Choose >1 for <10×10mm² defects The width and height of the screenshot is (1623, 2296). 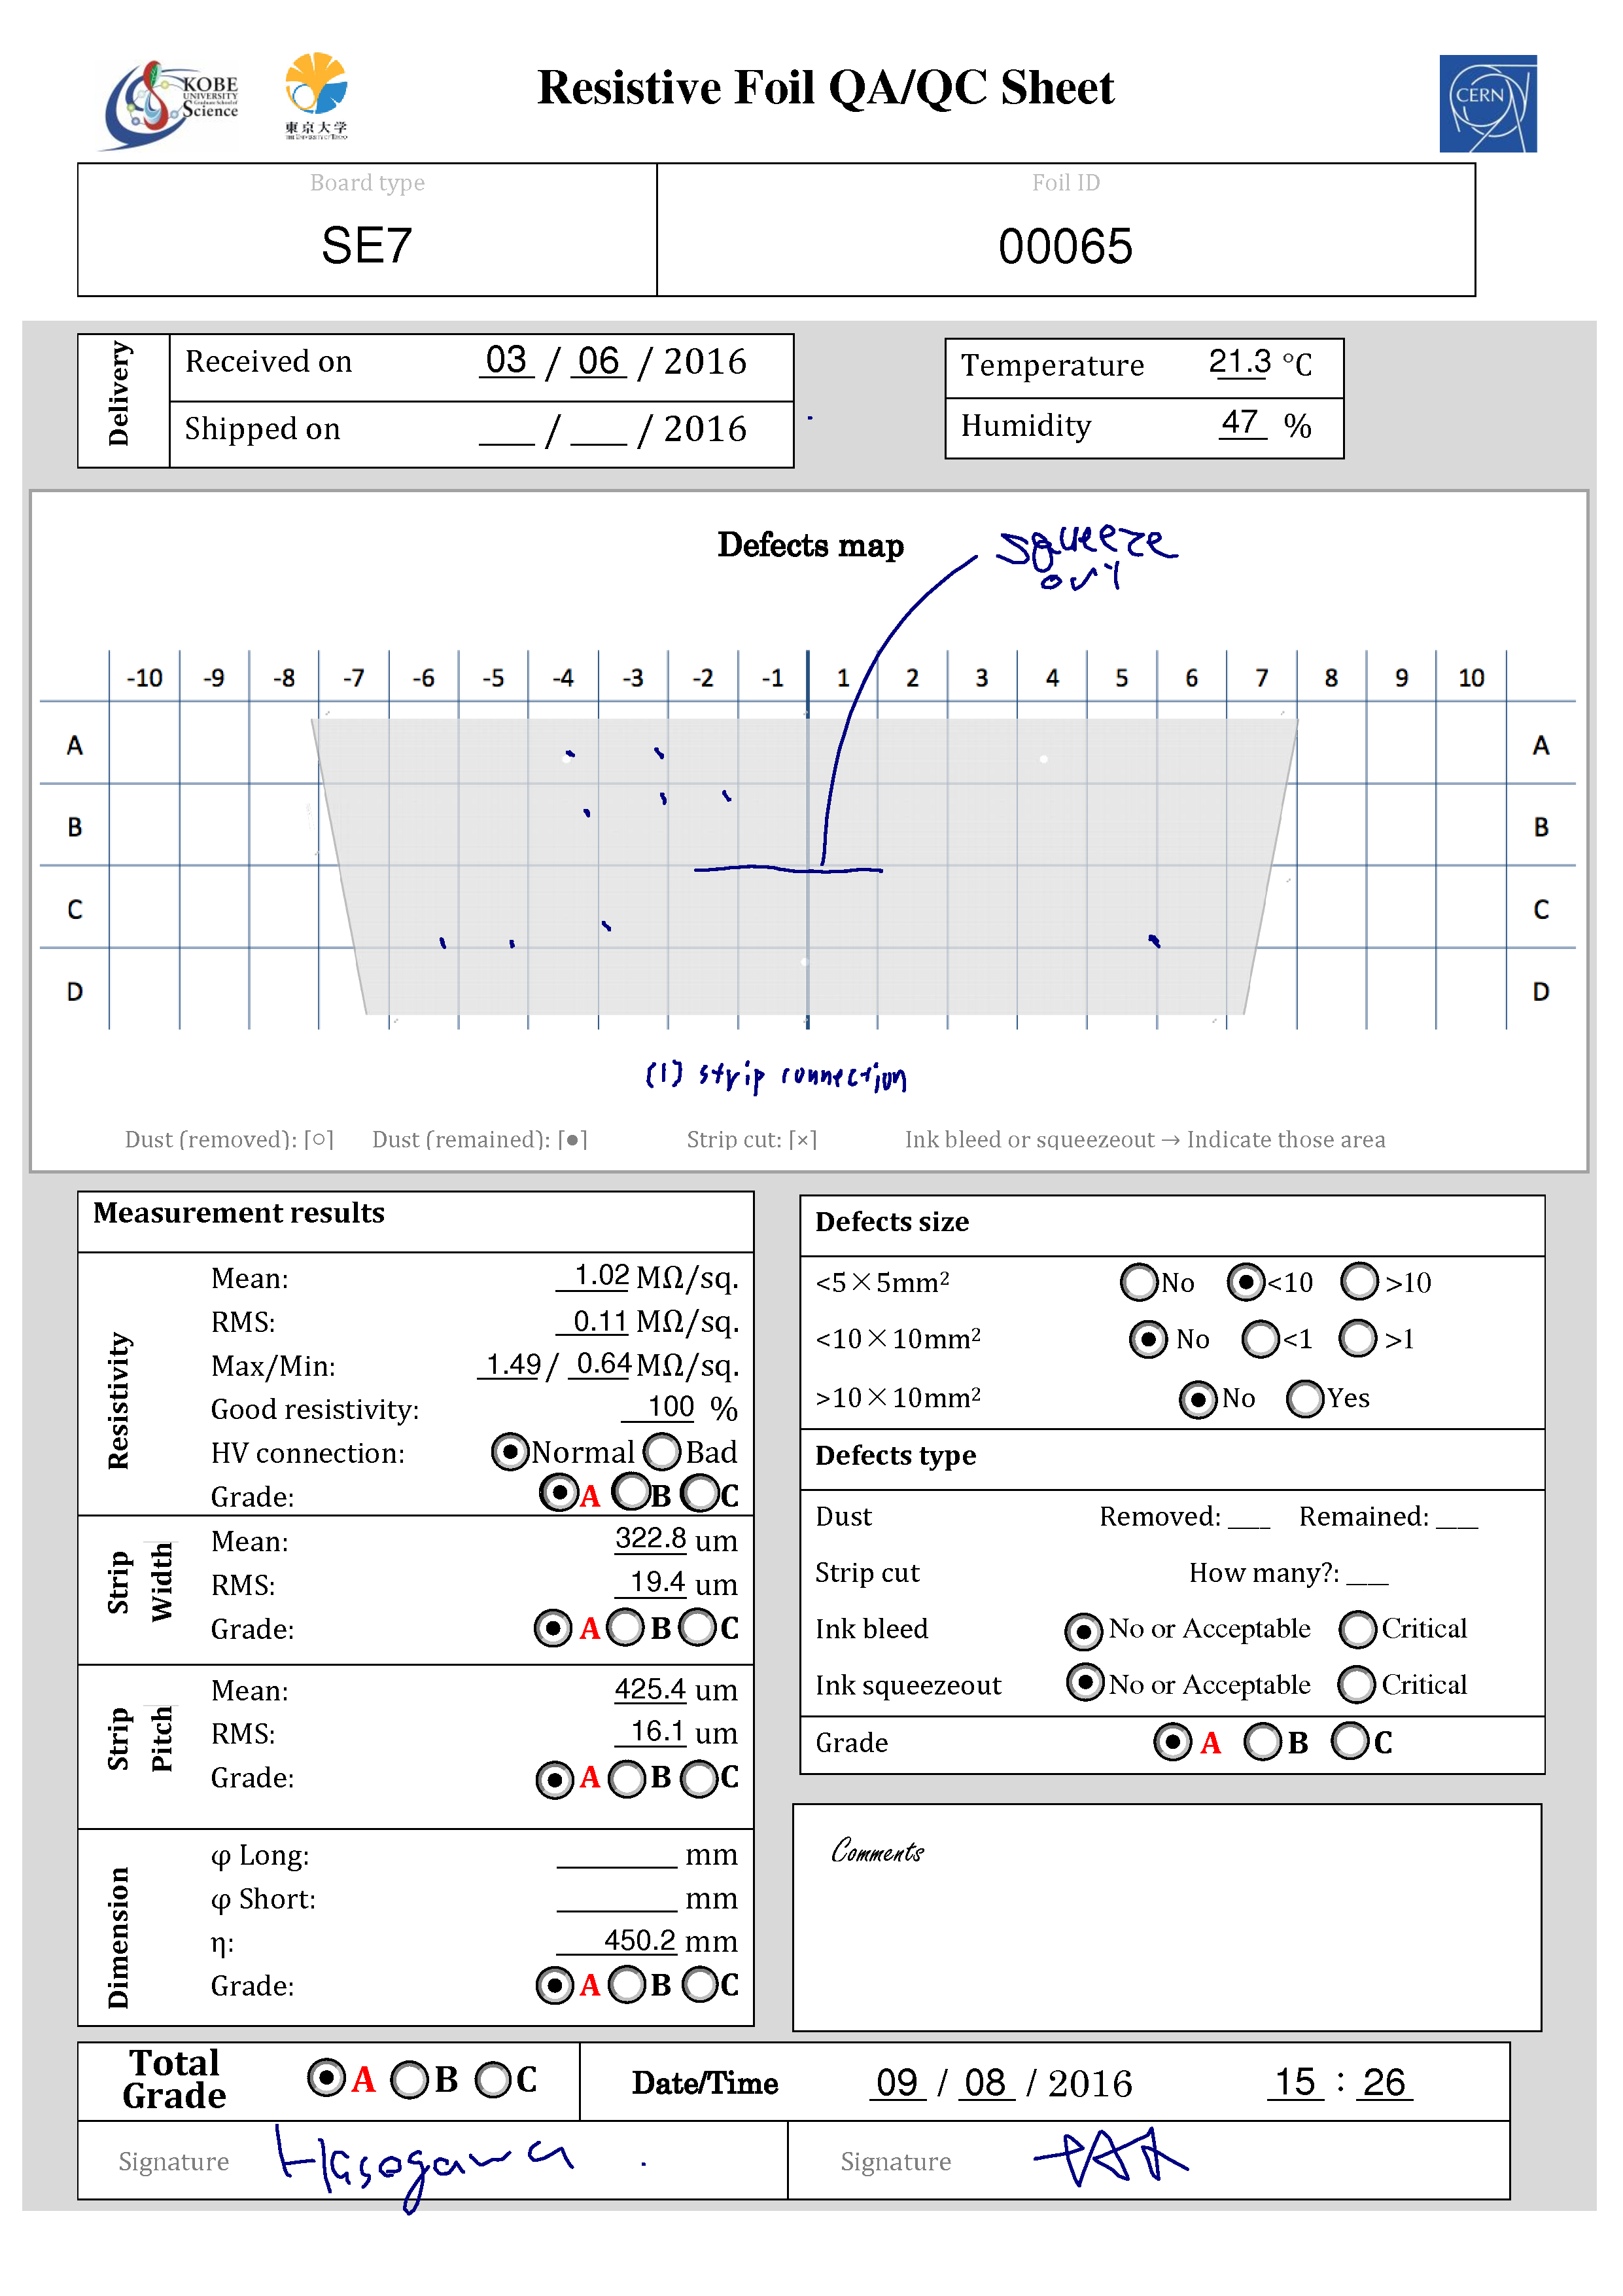point(1358,1338)
